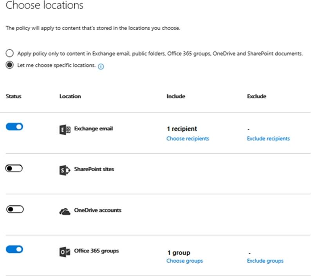Open the Exclude recipients link
The image size is (311, 276).
(268, 138)
